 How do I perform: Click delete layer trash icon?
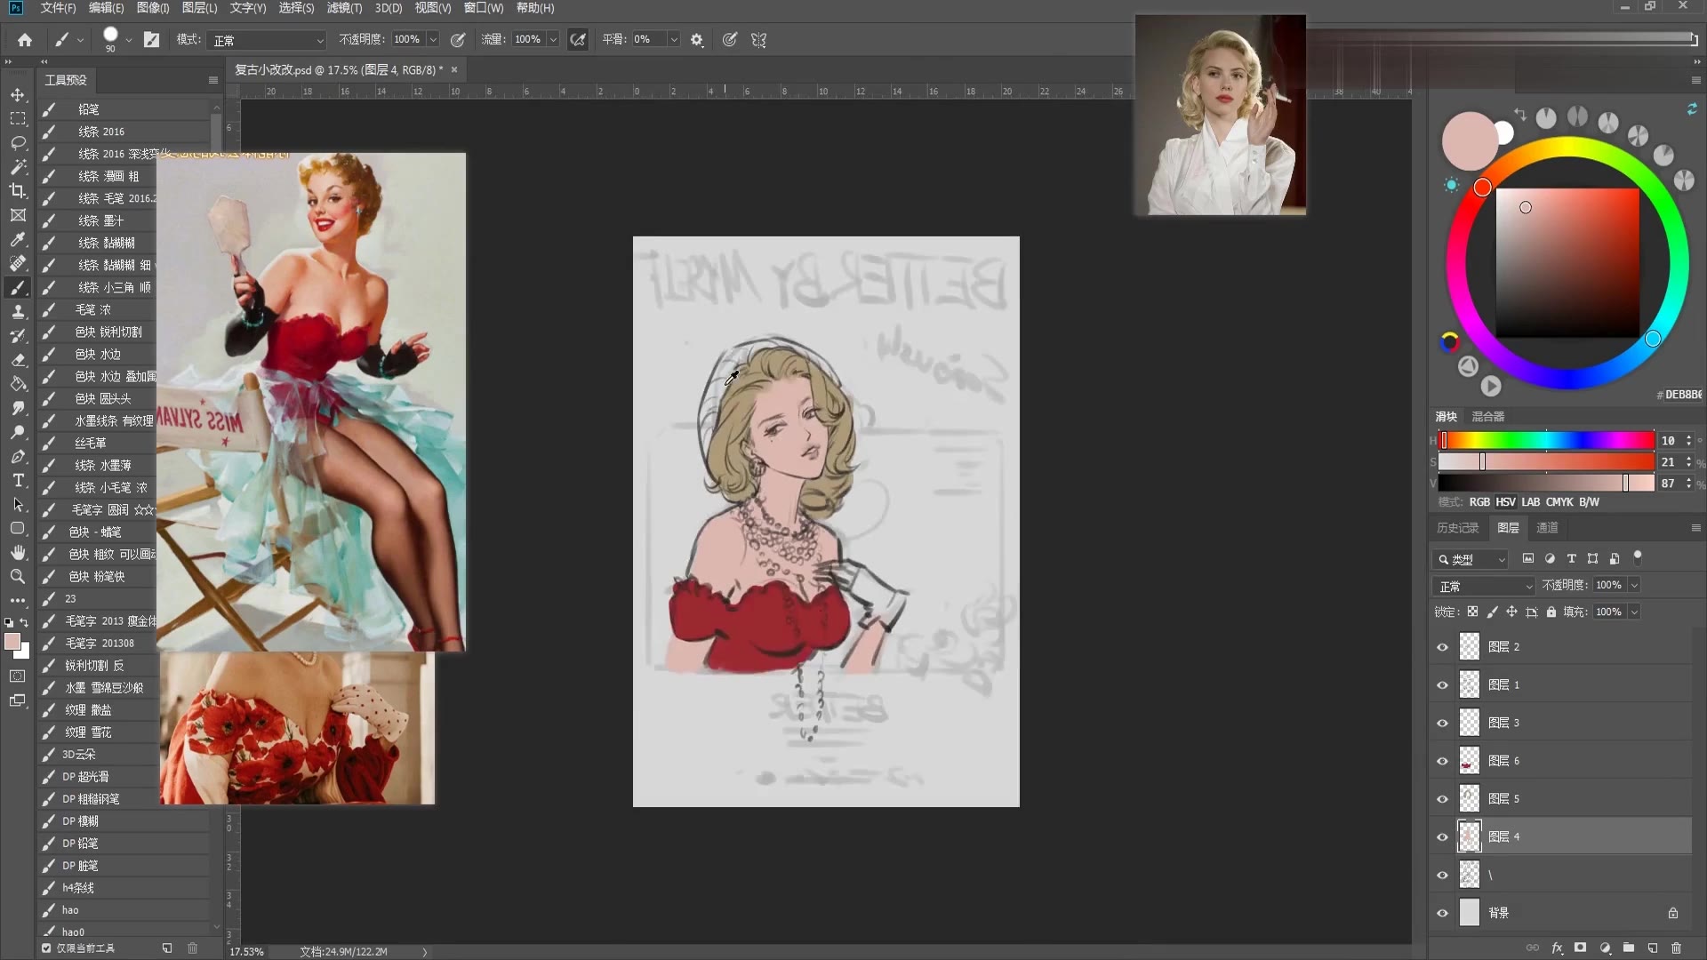pyautogui.click(x=1677, y=948)
